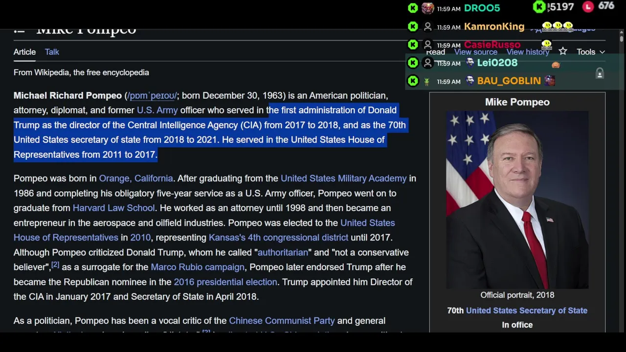Click the CasieRusso username in chat
This screenshot has height=352, width=626.
(492, 44)
